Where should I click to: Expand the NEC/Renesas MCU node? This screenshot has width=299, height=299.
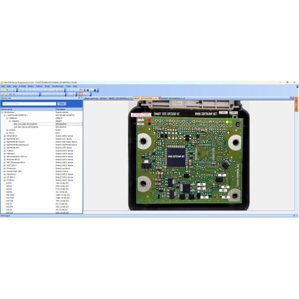5,163
